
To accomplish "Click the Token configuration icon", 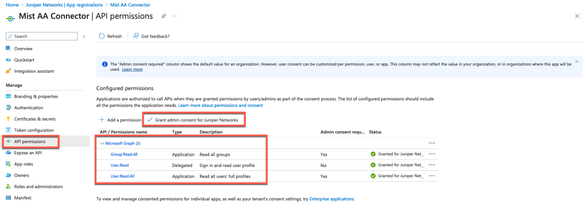I will tap(8, 130).
